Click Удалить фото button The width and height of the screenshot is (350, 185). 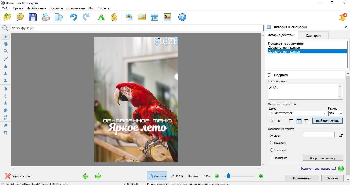[x=19, y=176]
